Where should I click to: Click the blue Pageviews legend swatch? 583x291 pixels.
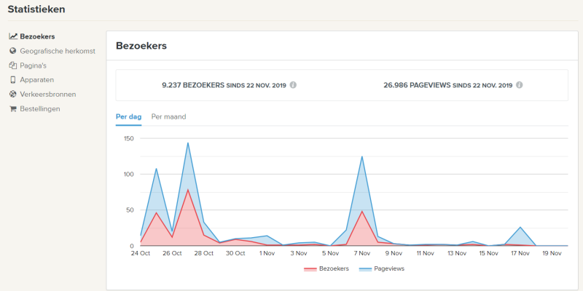point(366,269)
